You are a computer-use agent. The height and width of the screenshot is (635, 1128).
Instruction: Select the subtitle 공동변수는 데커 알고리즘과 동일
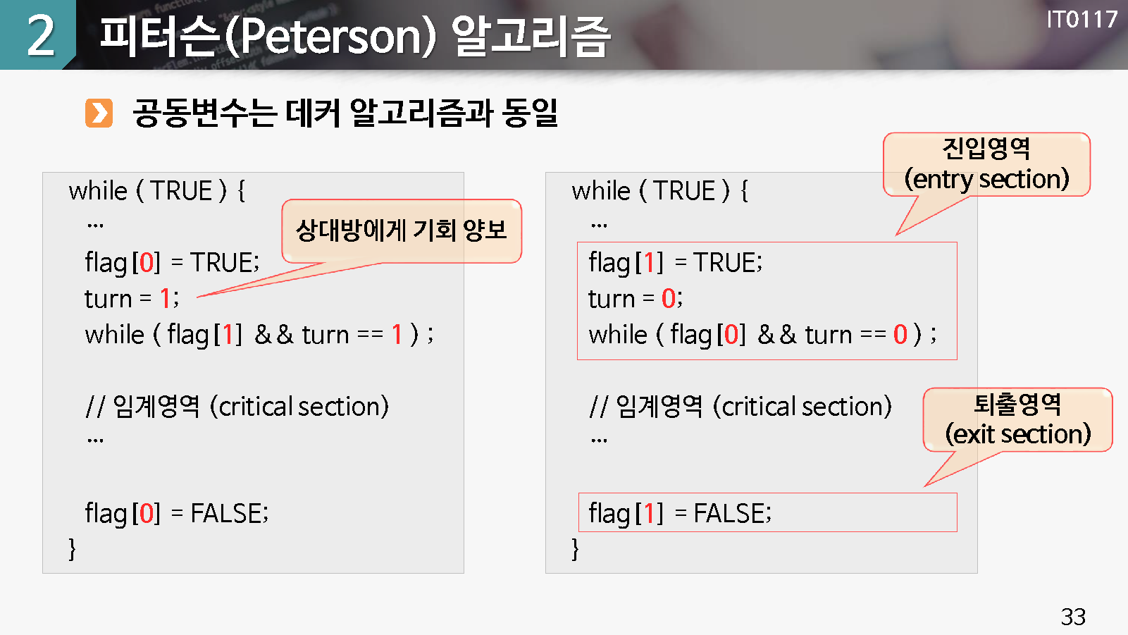point(345,113)
